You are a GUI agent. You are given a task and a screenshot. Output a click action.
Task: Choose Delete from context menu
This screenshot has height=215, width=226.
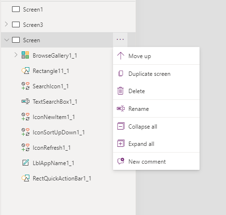point(156,91)
